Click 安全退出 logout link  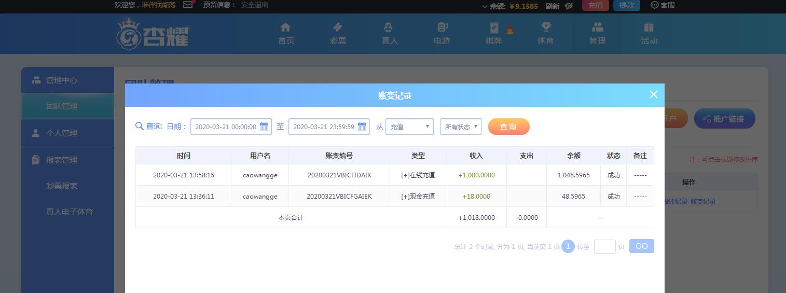click(x=255, y=5)
